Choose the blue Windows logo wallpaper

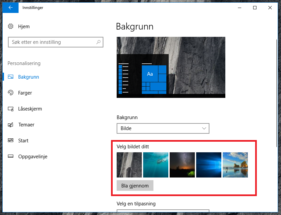pyautogui.click(x=209, y=165)
